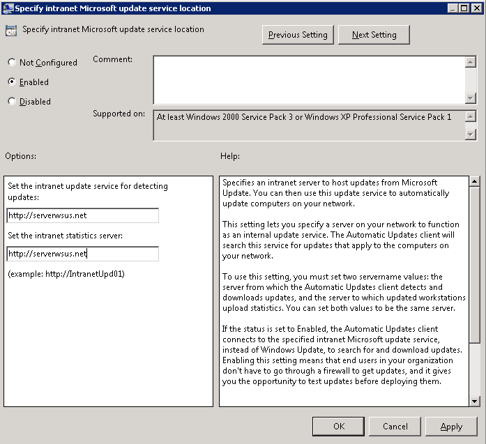Close the policy window
The image size is (486, 444).
pyautogui.click(x=476, y=8)
